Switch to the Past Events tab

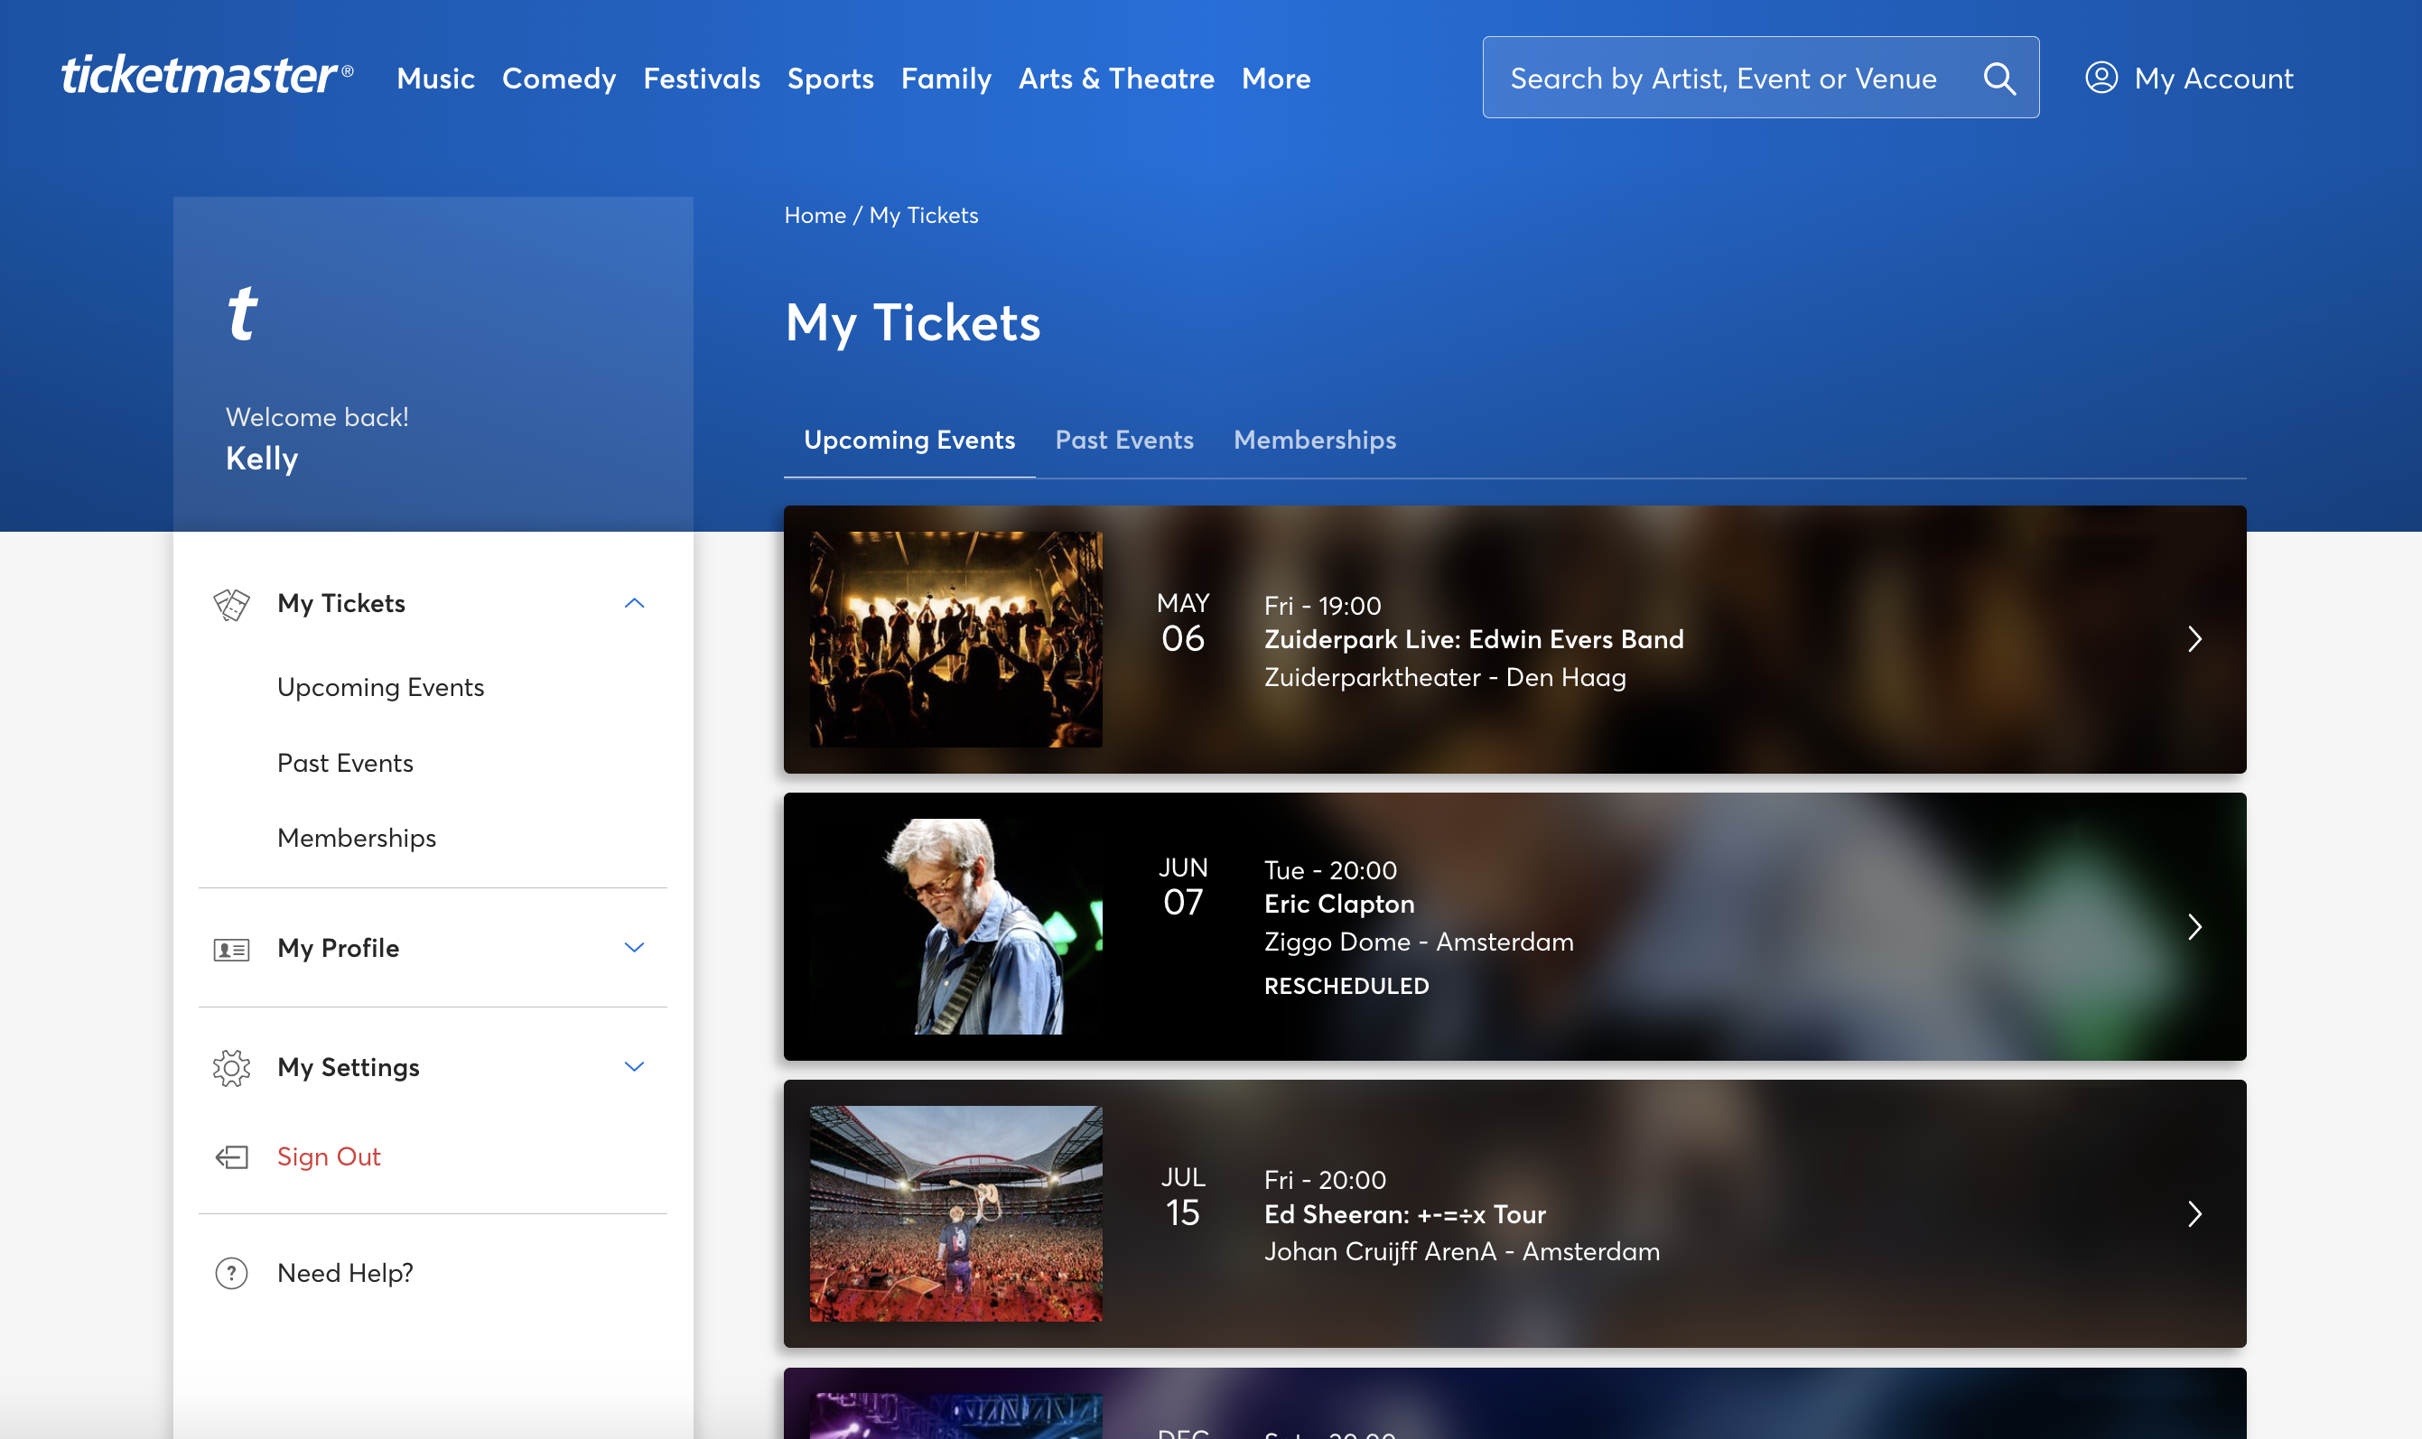click(1124, 441)
